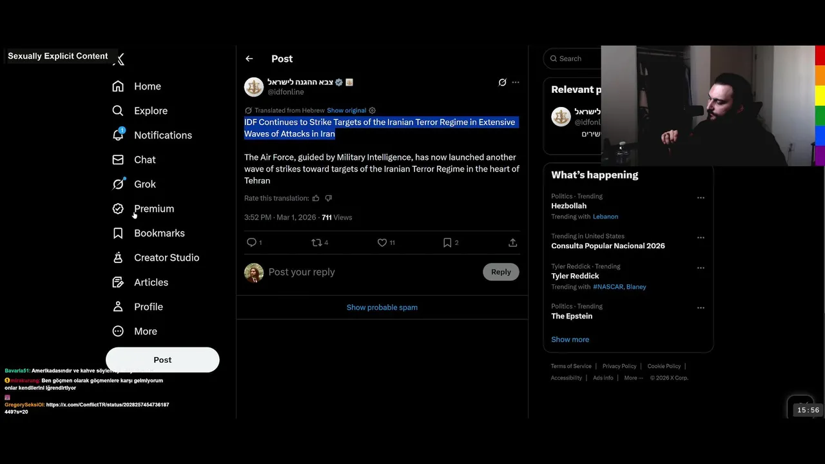Screen dimensions: 825x464
Task: Click Show more under What's happening
Action: point(570,340)
